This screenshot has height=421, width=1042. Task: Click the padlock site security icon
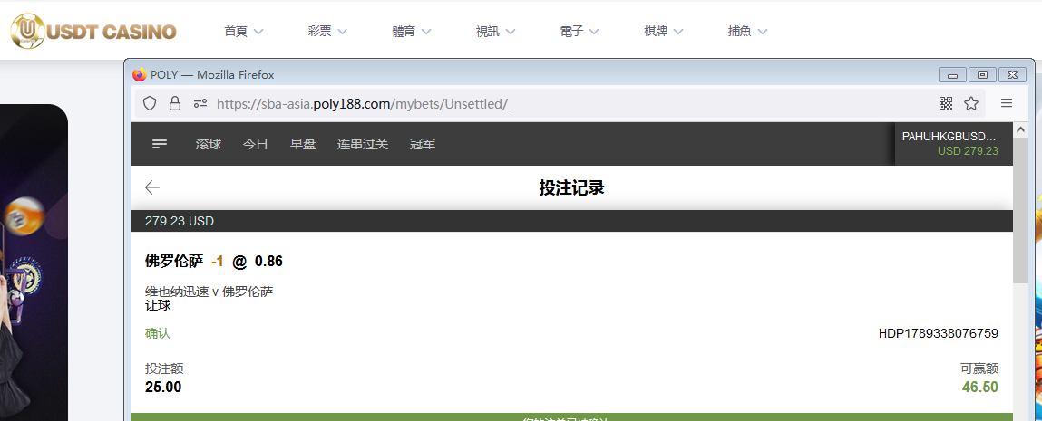click(x=175, y=103)
